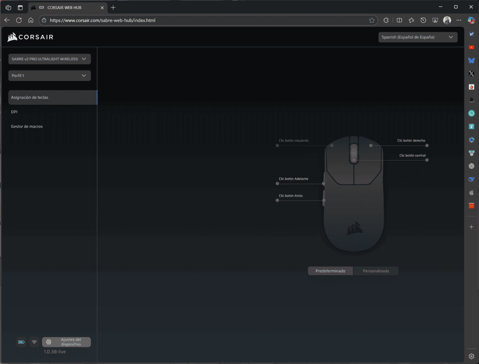Click the wireless signal icon
Image resolution: width=479 pixels, height=364 pixels.
pyautogui.click(x=34, y=342)
